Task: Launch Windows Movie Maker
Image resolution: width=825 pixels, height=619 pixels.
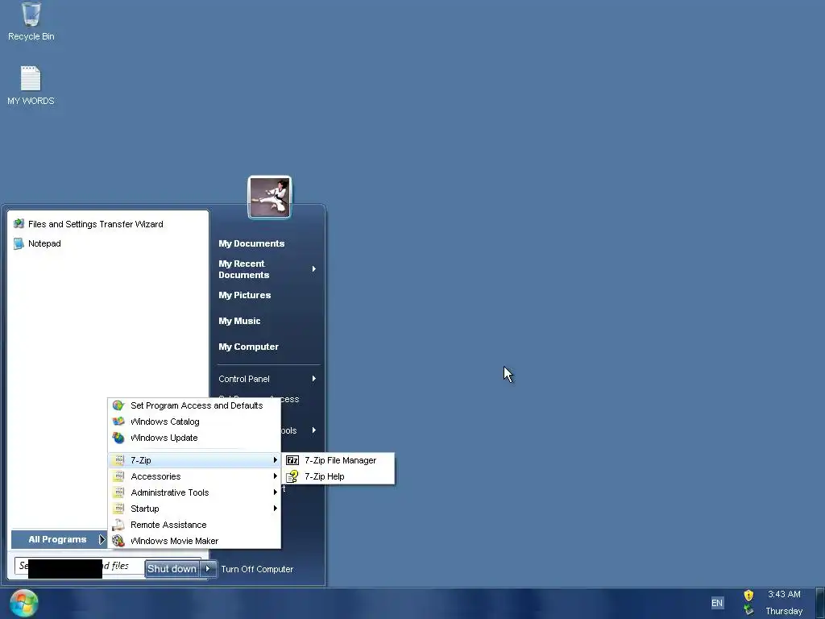Action: (194, 541)
